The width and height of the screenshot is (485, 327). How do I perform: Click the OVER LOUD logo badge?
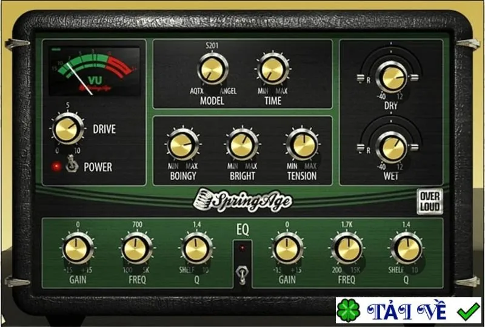[430, 201]
